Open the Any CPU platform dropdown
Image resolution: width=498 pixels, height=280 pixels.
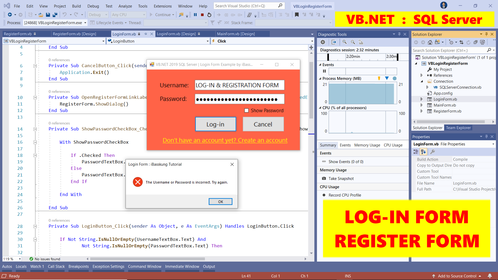click(128, 15)
